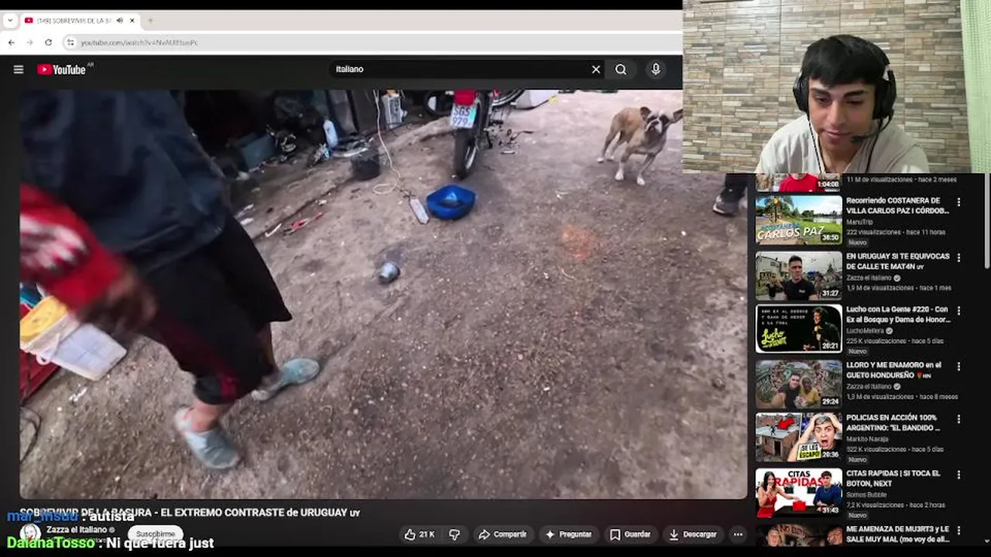Mute the tab via the speaker icon

(120, 21)
